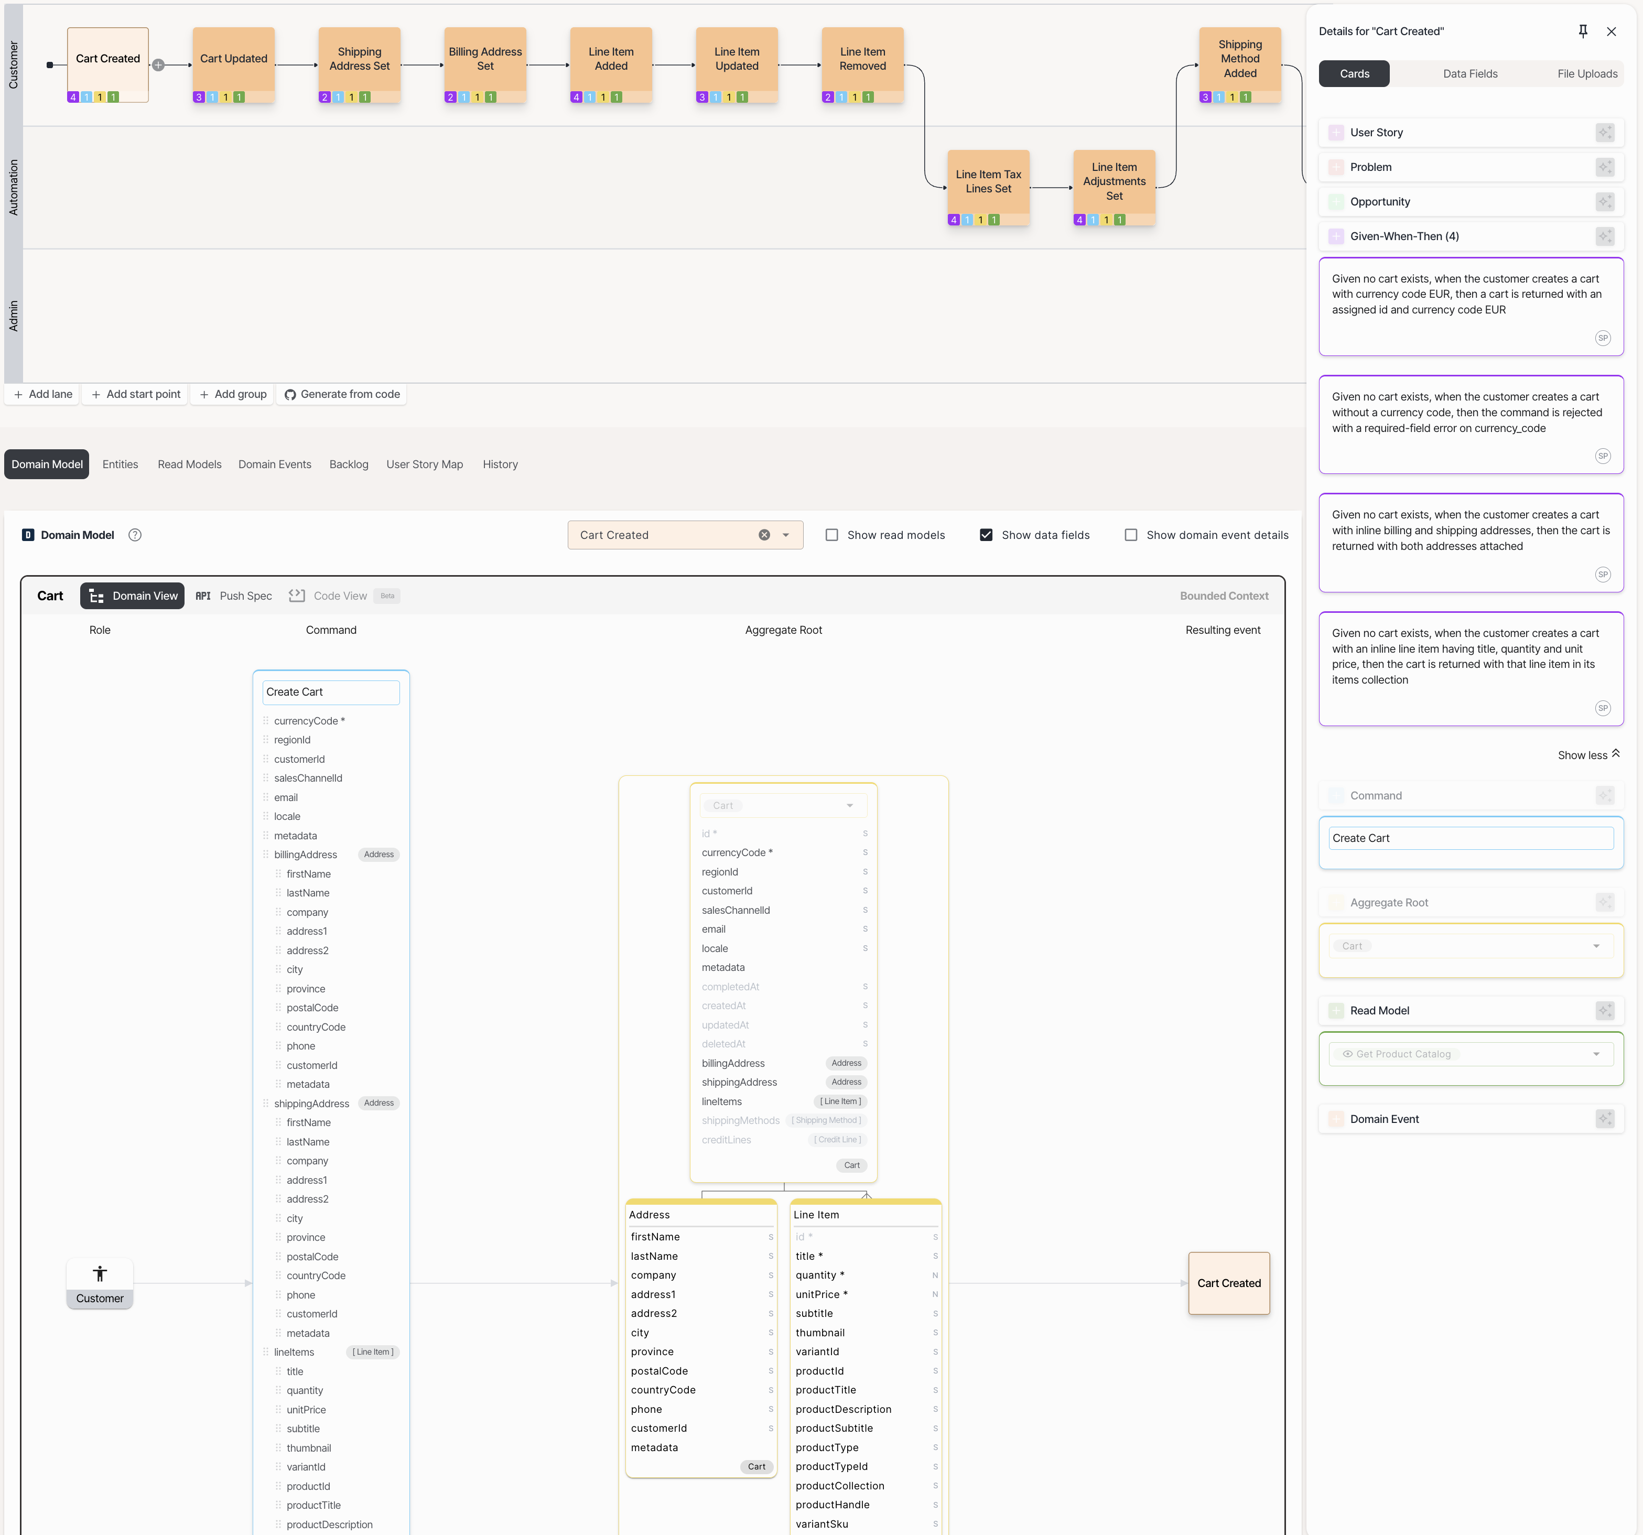The width and height of the screenshot is (1643, 1535).
Task: Open the Get Product Catalog read model dropdown
Action: click(x=1596, y=1054)
